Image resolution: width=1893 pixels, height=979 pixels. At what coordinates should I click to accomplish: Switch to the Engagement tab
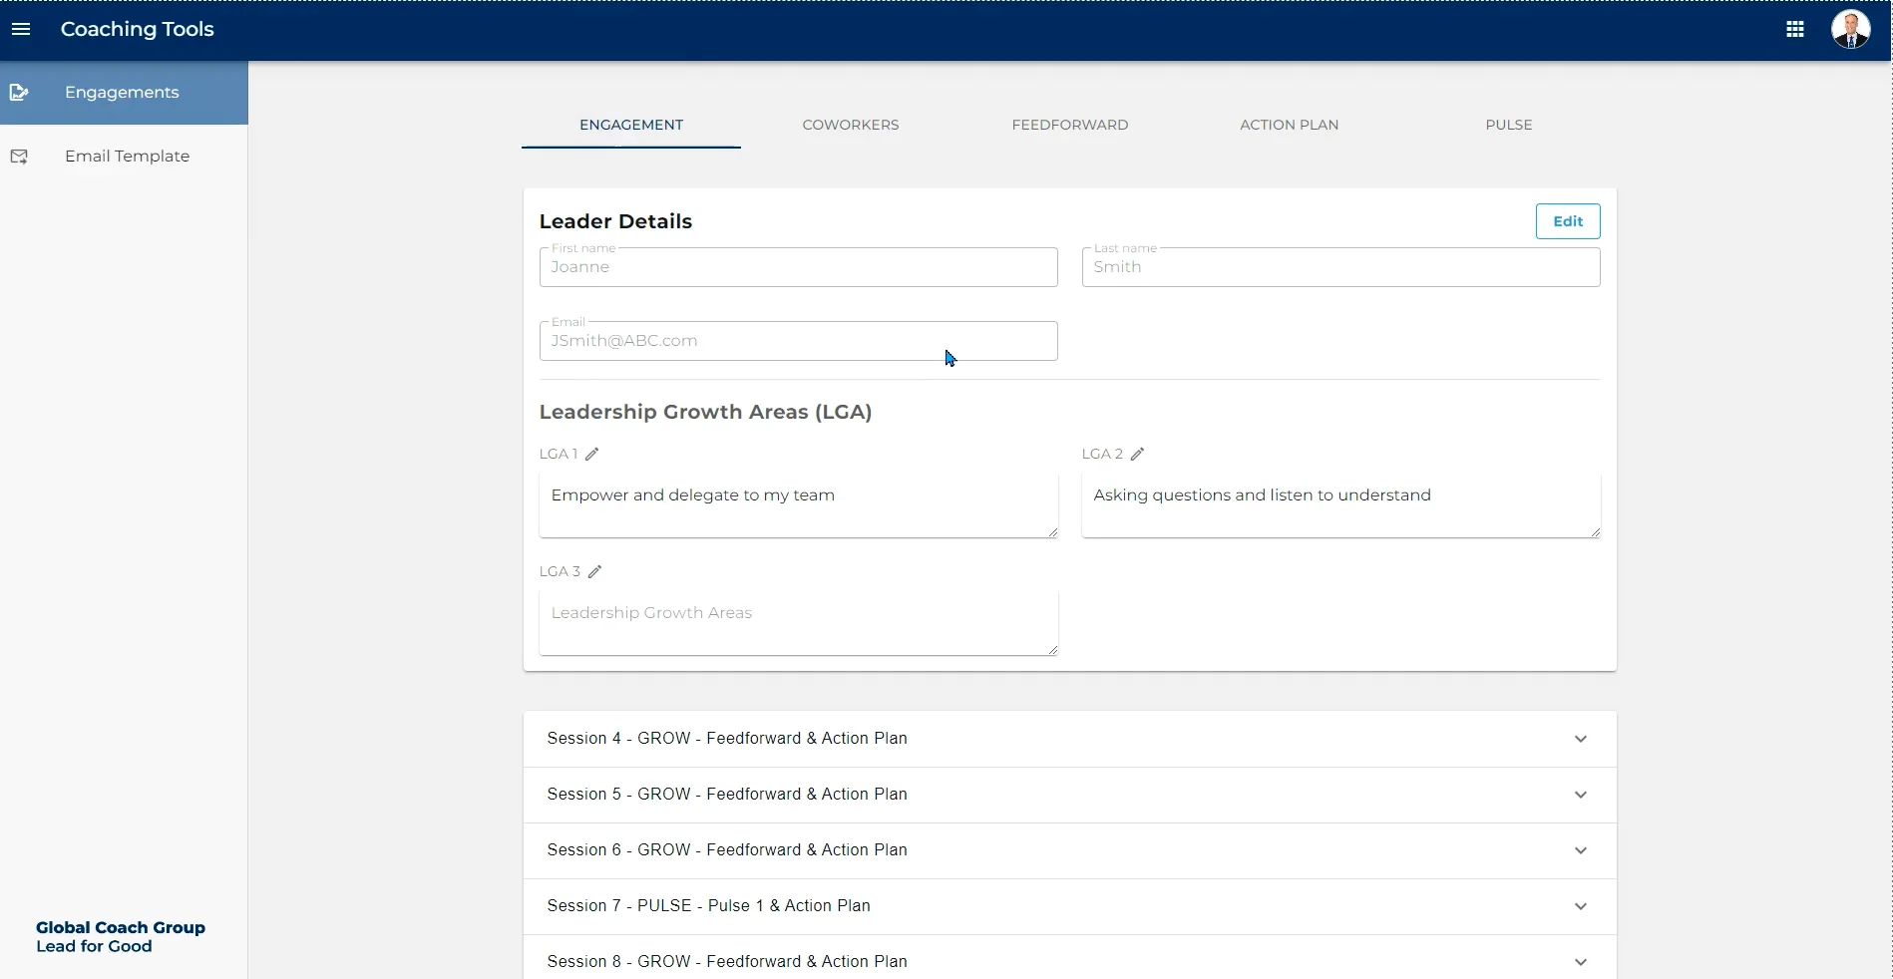(631, 125)
